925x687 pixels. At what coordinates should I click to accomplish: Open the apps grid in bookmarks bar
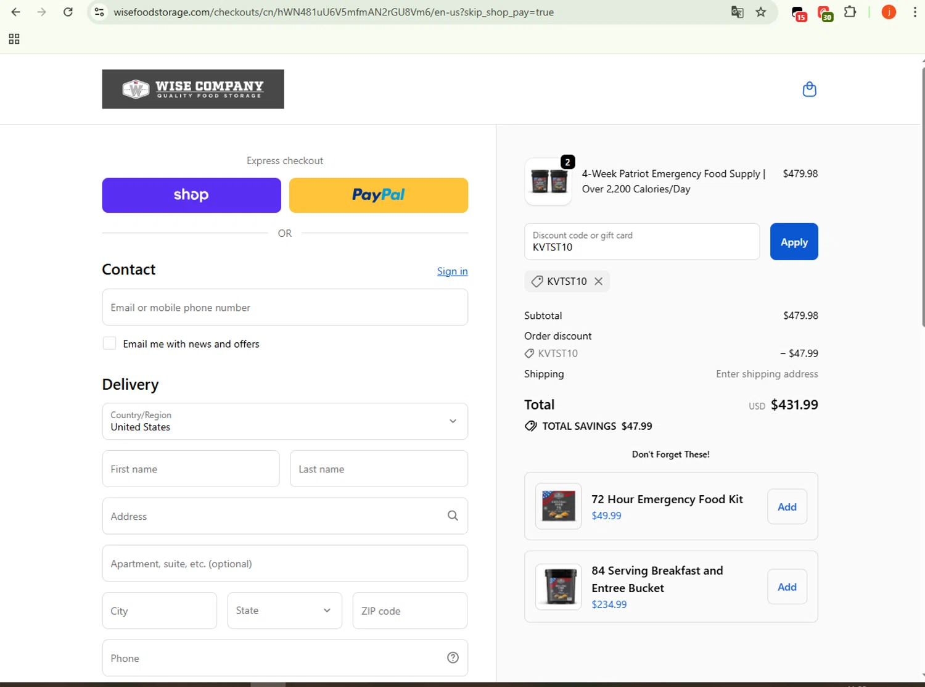coord(14,39)
